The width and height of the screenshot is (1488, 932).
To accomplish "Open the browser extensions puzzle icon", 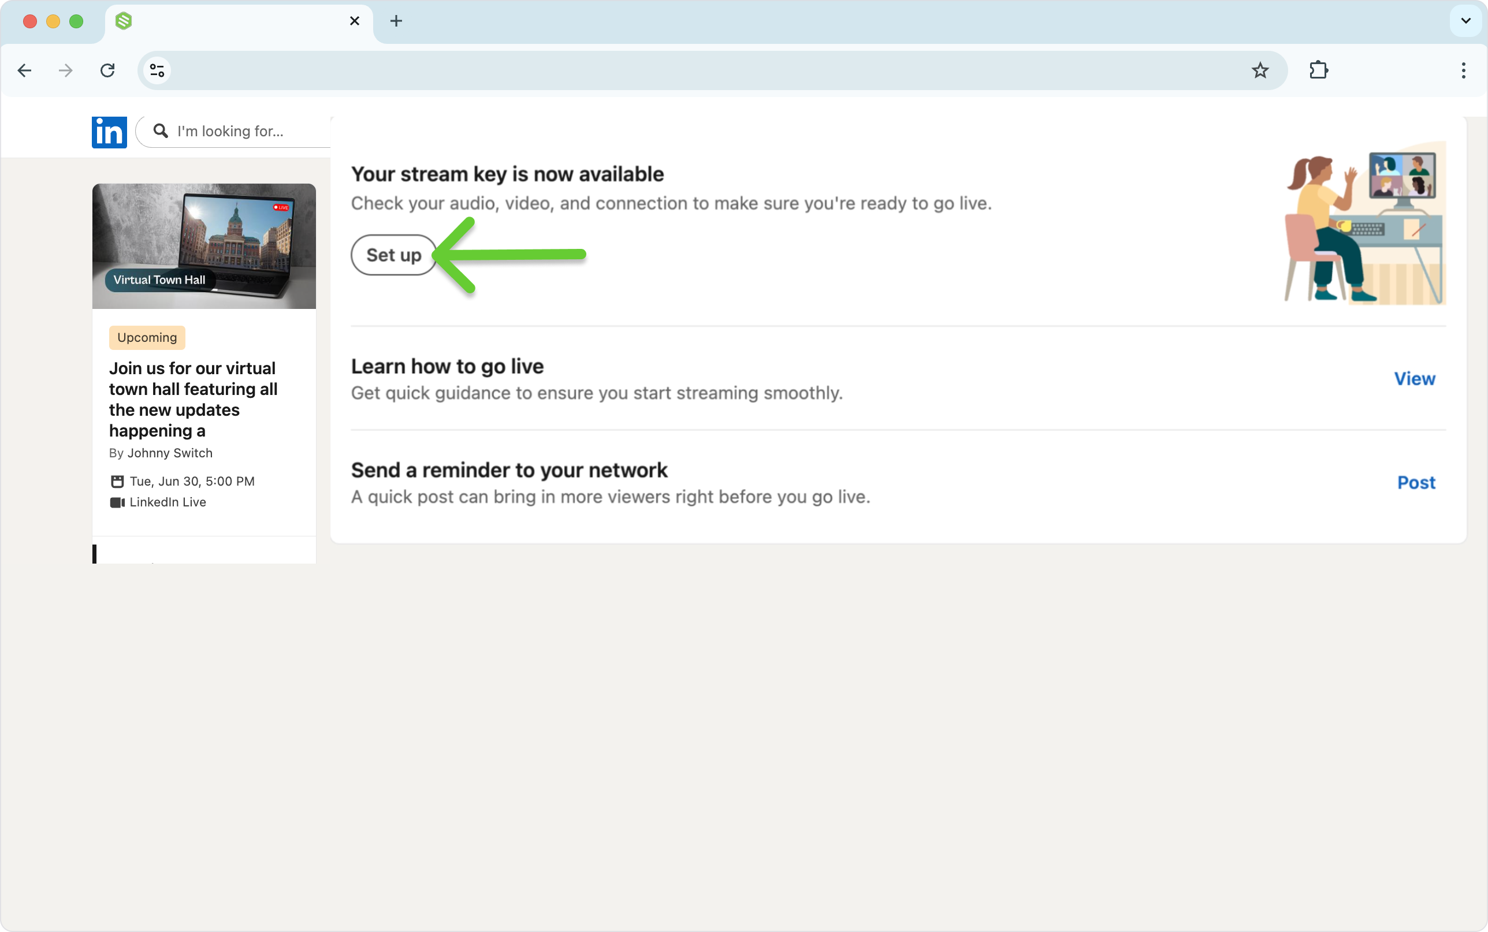I will [x=1319, y=70].
